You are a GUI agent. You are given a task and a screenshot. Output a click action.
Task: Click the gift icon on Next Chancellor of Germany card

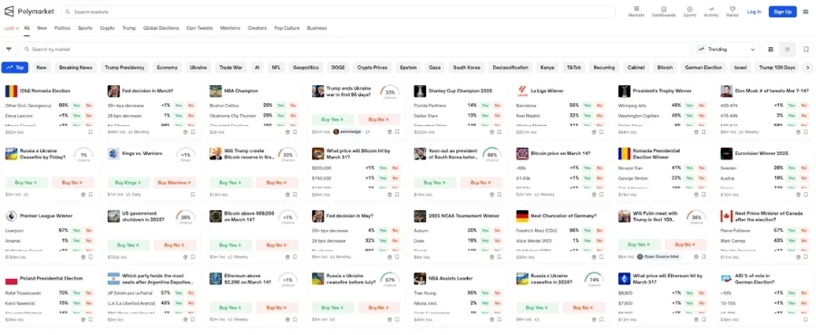(593, 257)
